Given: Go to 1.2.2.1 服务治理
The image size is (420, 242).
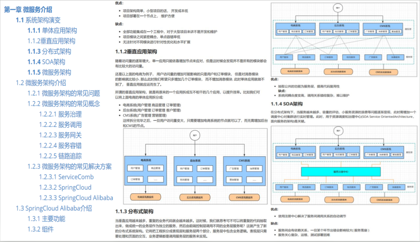Looking at the screenshot, I should tap(60, 114).
